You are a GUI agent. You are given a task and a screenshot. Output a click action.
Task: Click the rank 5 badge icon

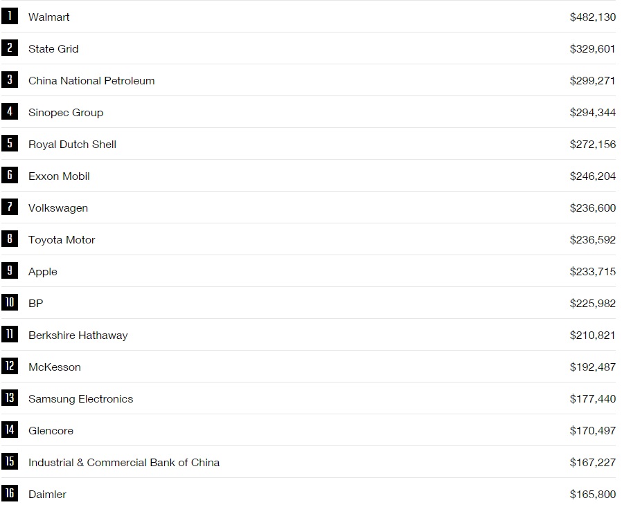click(10, 144)
